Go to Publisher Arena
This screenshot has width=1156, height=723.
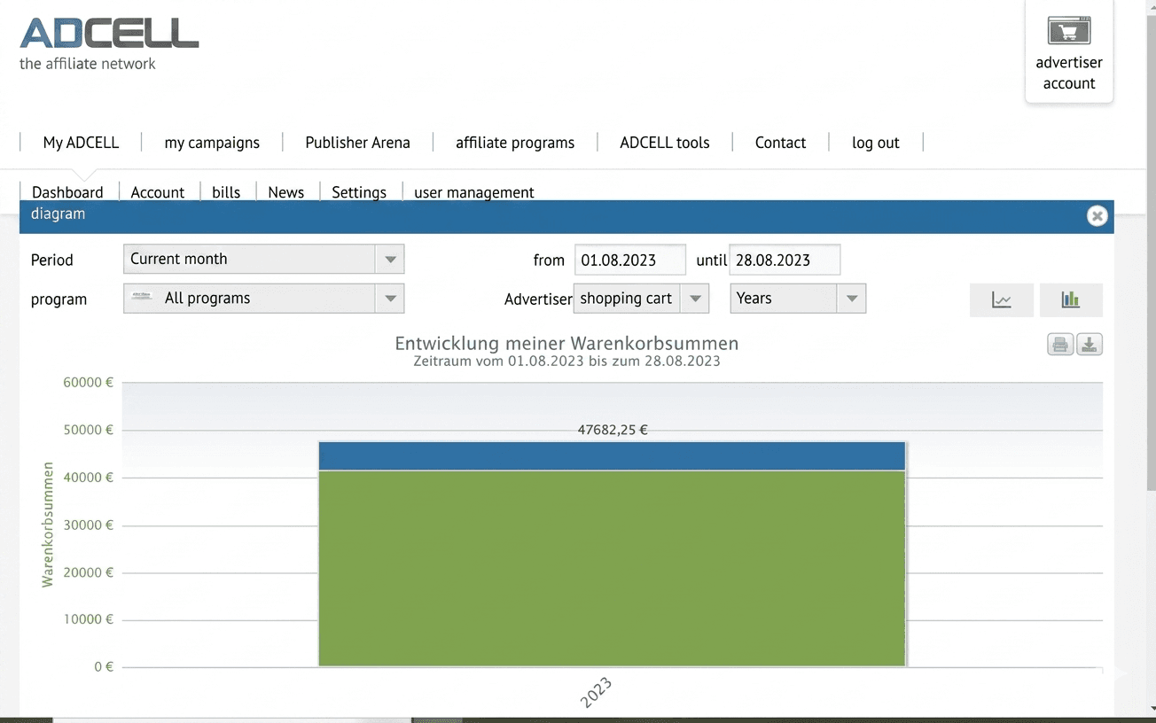[x=357, y=143]
